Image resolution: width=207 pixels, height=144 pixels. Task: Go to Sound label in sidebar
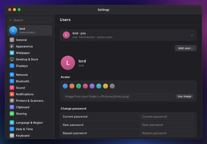[x=20, y=88]
